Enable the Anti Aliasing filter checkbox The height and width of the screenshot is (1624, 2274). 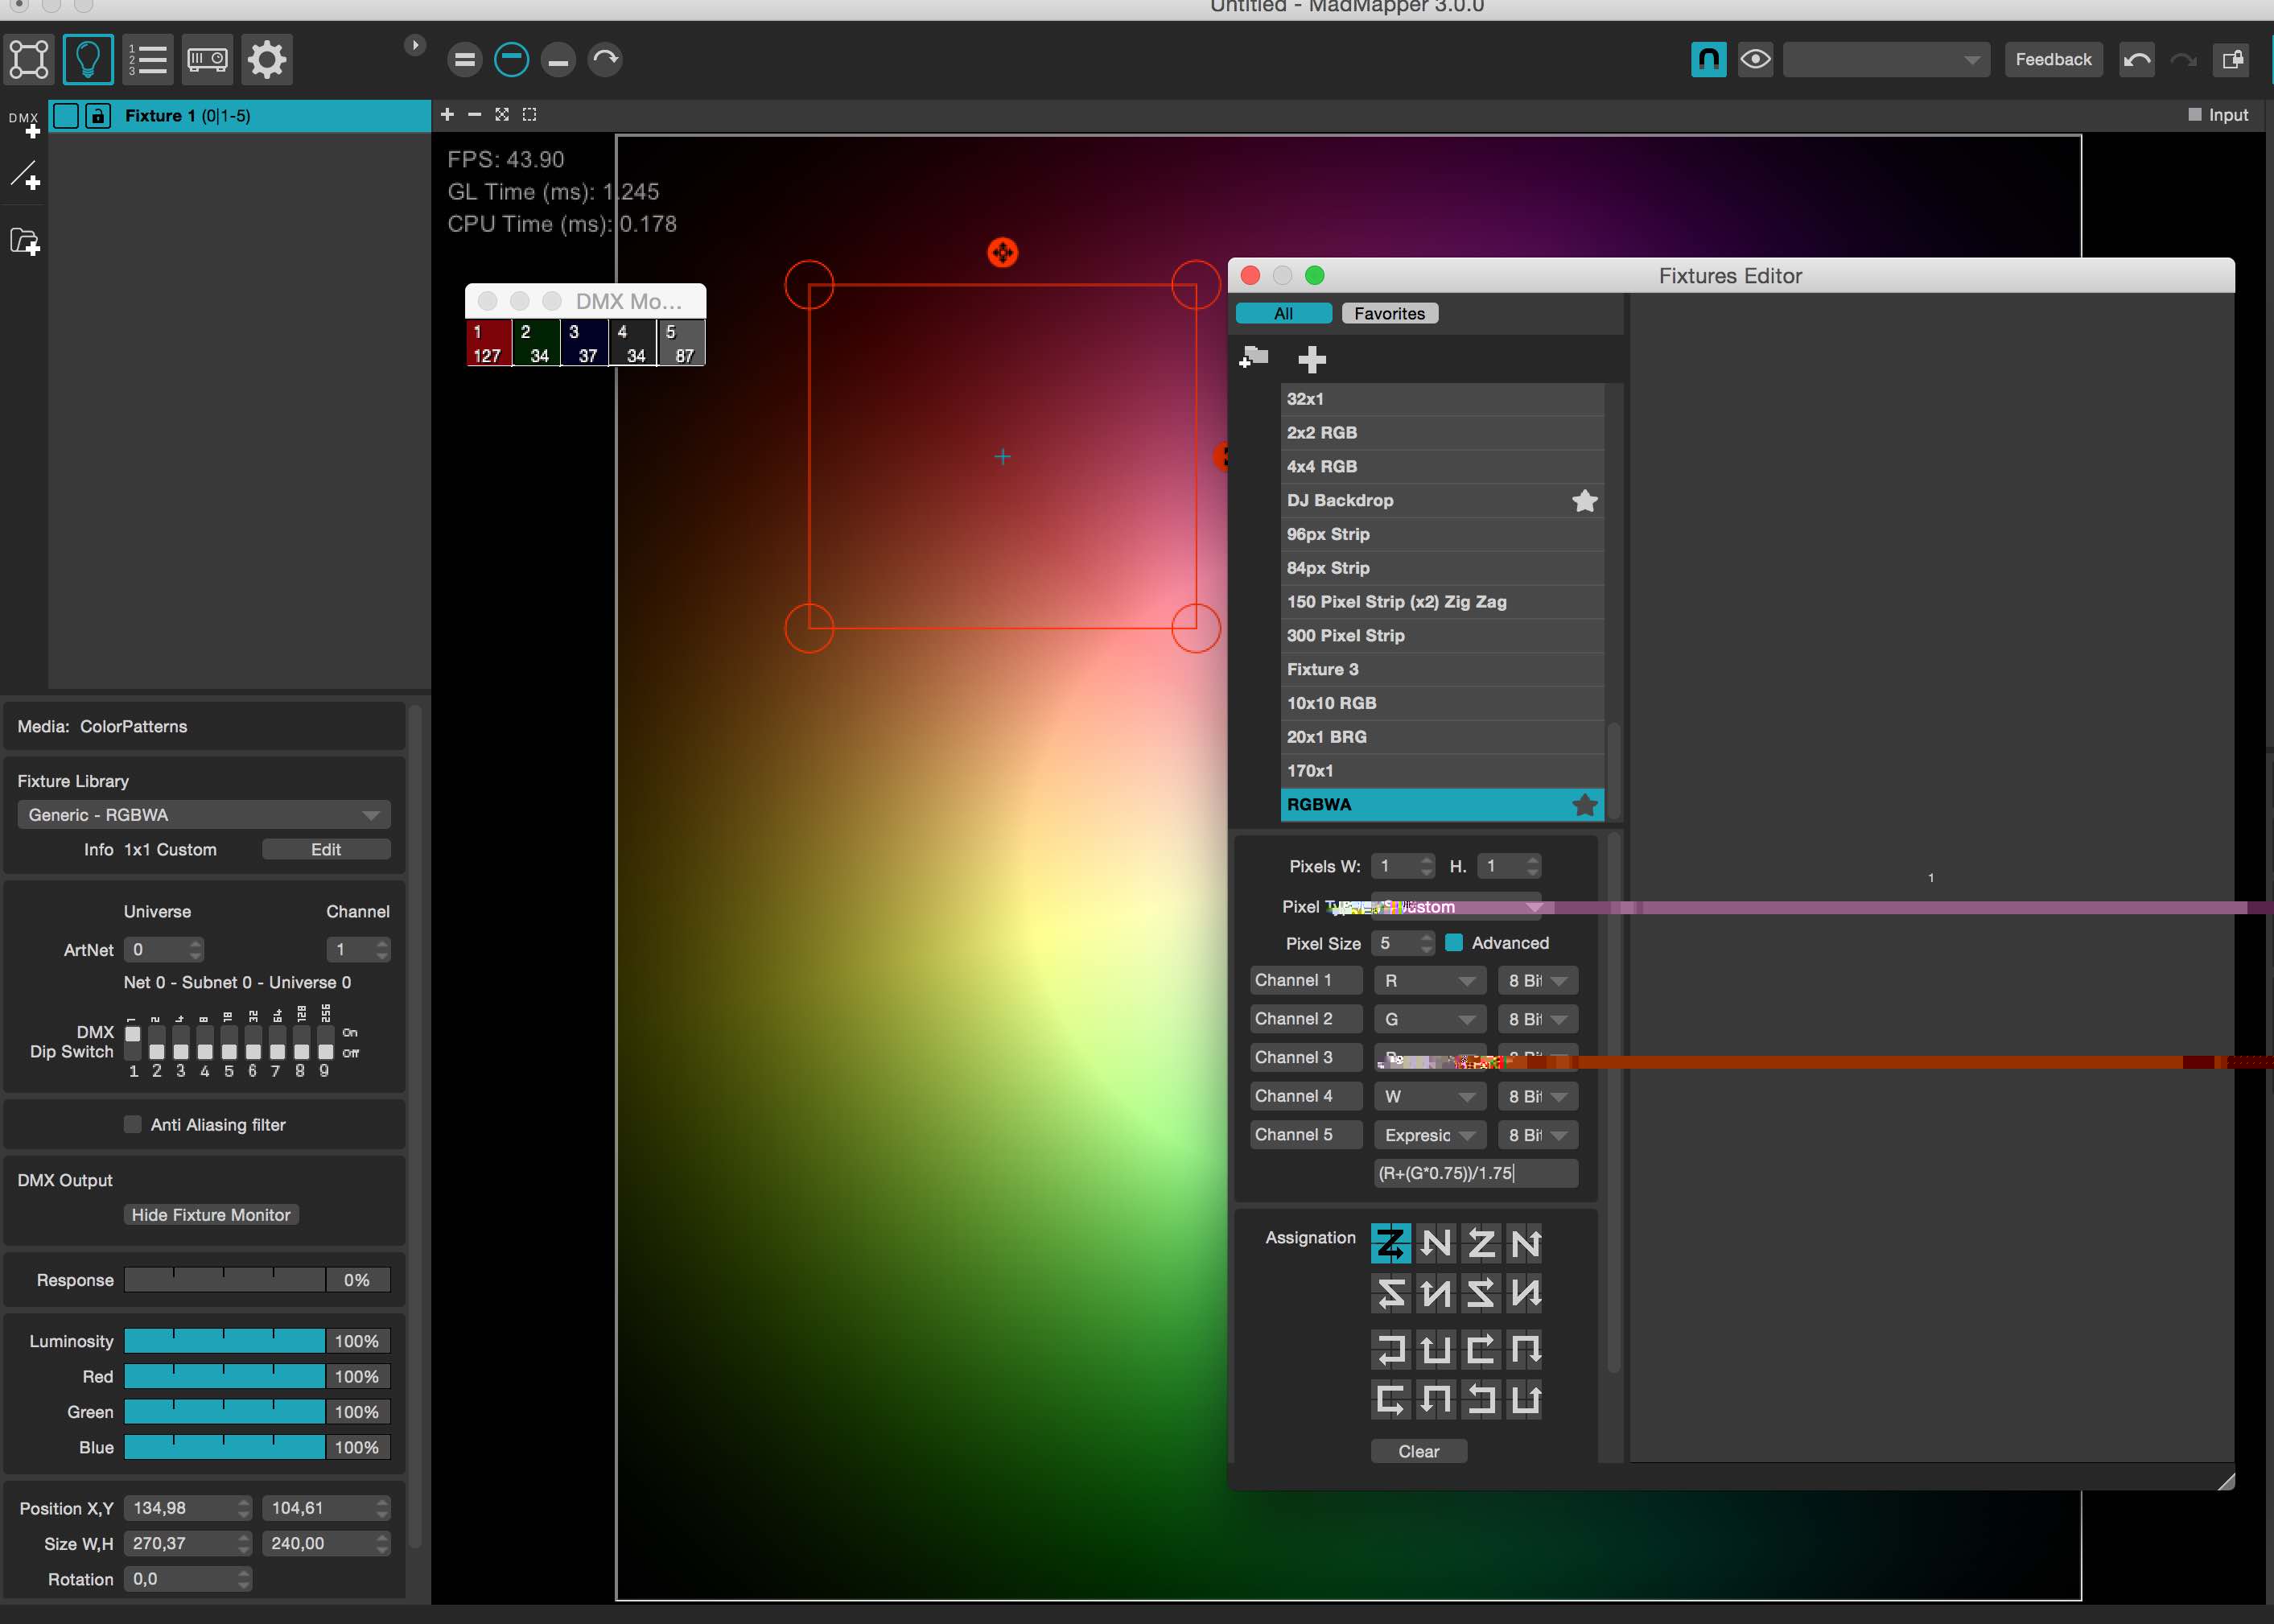point(132,1124)
